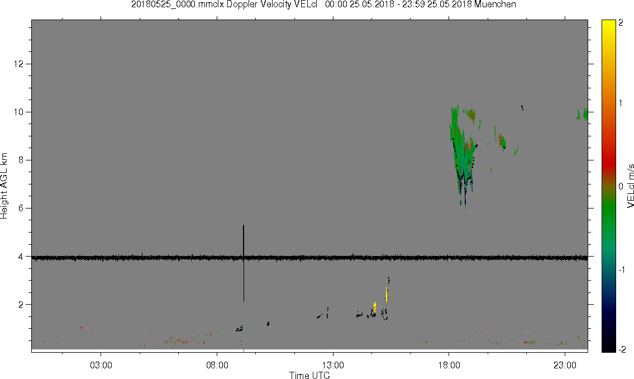
Task: Click the height axis label 10
Action: pyautogui.click(x=18, y=112)
